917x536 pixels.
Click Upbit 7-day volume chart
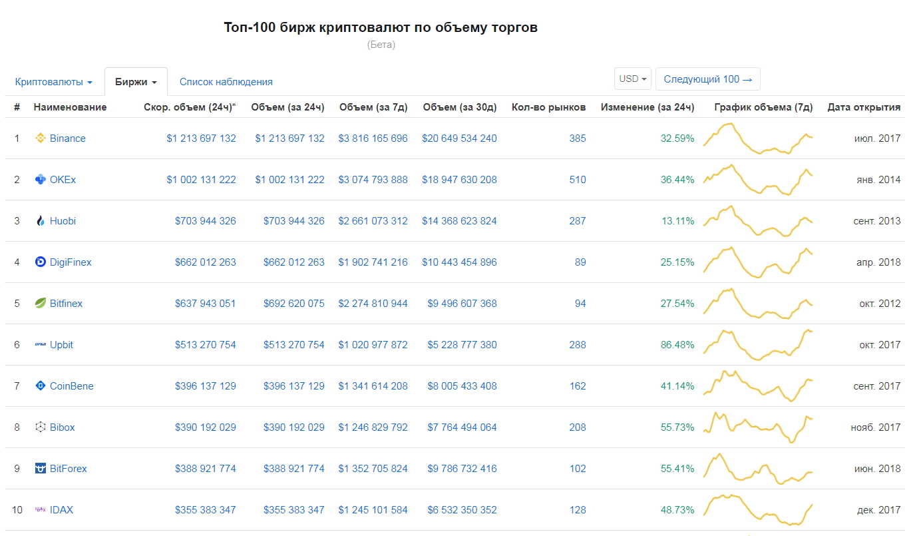pyautogui.click(x=758, y=345)
